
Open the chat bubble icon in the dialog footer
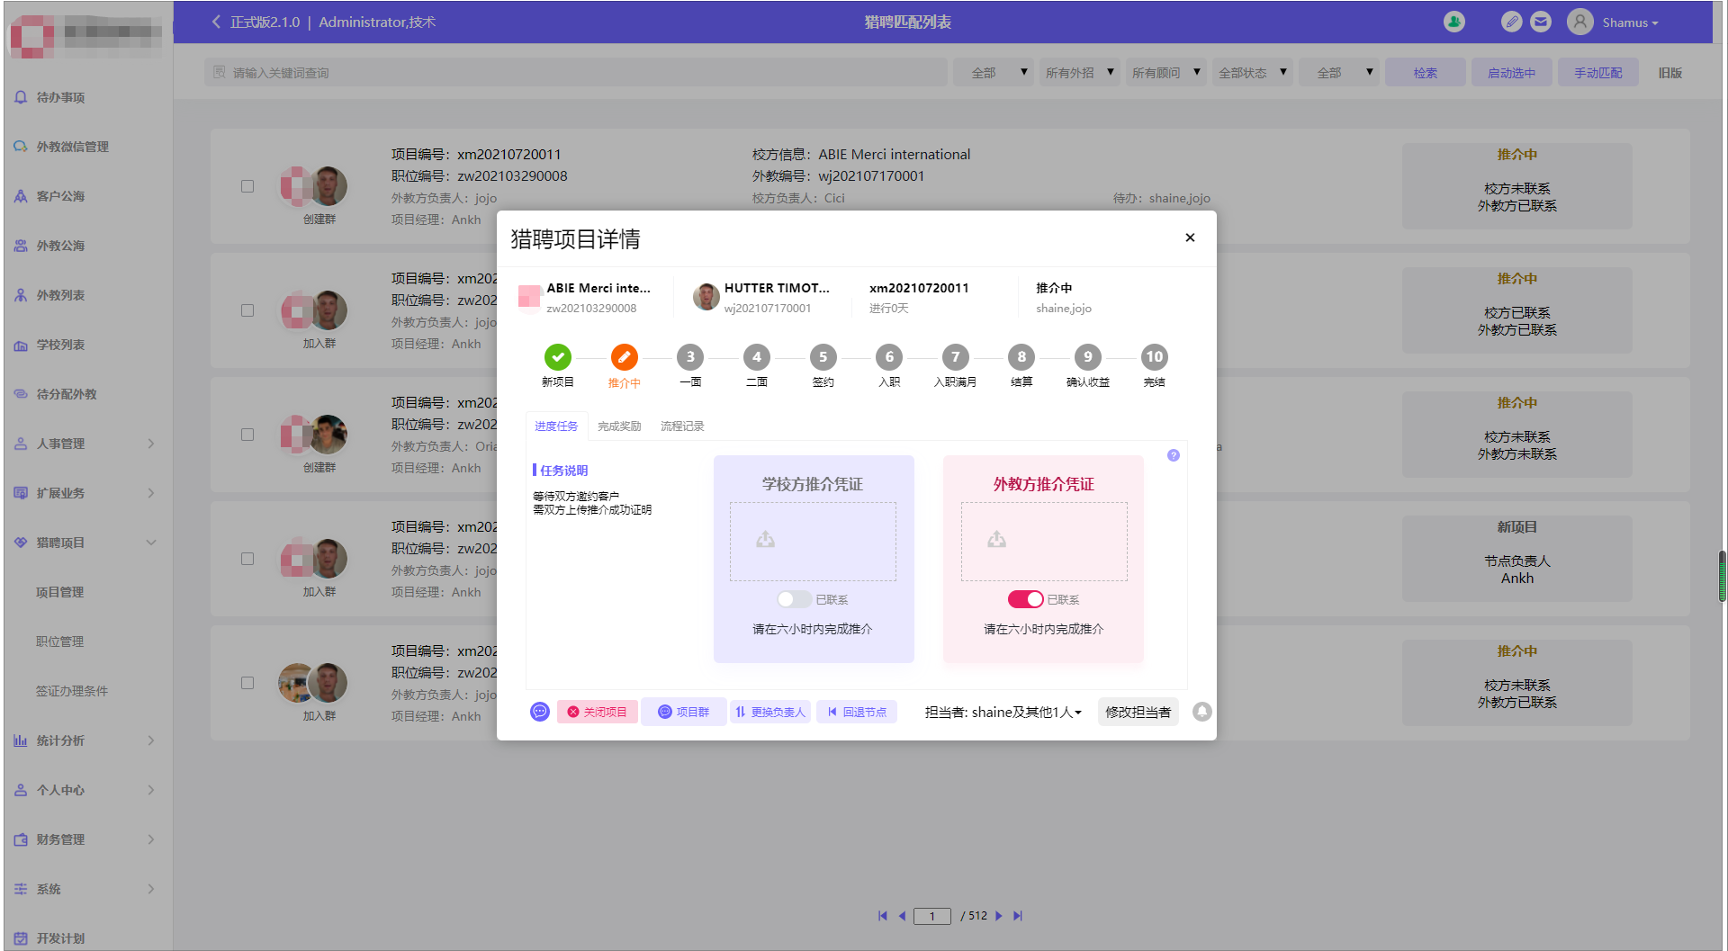539,712
